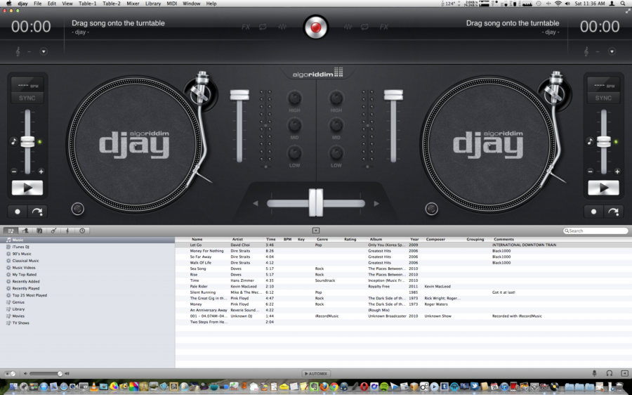The image size is (632, 395).
Task: Click the right turntable round start/stop knob
Action: [431, 209]
